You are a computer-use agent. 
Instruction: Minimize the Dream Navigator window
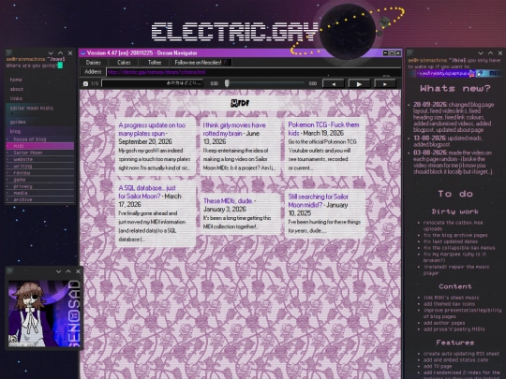coord(385,52)
